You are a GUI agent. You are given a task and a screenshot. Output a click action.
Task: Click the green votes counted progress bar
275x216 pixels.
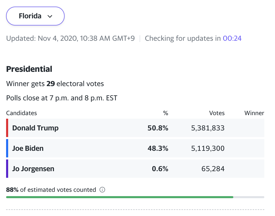pyautogui.click(x=119, y=197)
